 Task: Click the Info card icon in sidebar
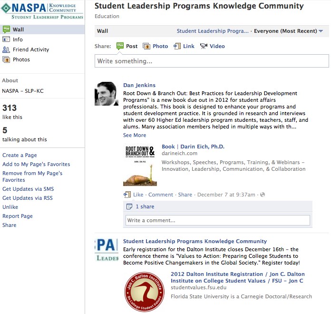pyautogui.click(x=6, y=39)
